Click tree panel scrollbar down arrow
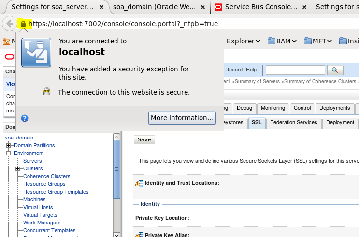Image resolution: width=359 pixels, height=237 pixels. (117, 235)
